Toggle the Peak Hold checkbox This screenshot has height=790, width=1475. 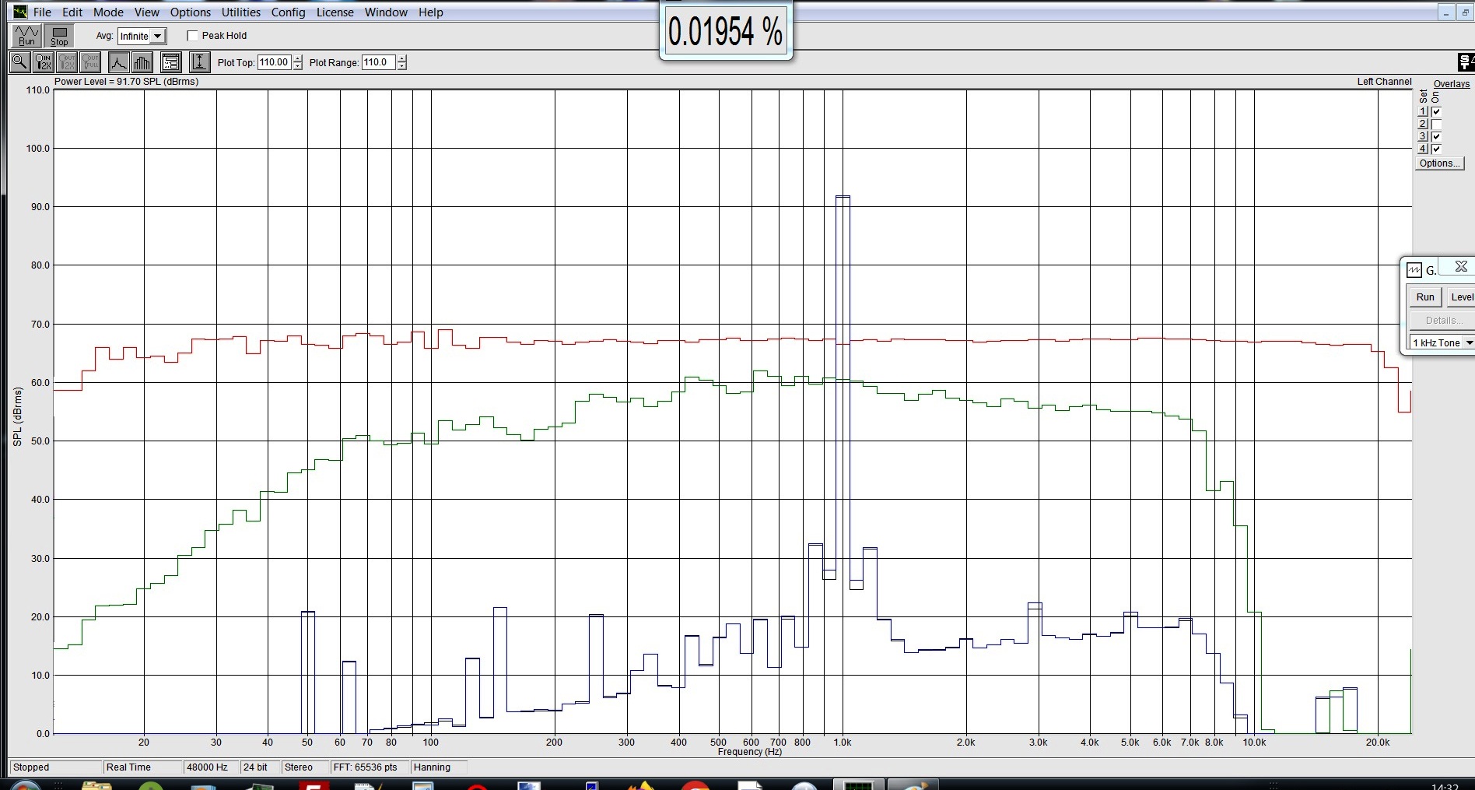coord(193,36)
